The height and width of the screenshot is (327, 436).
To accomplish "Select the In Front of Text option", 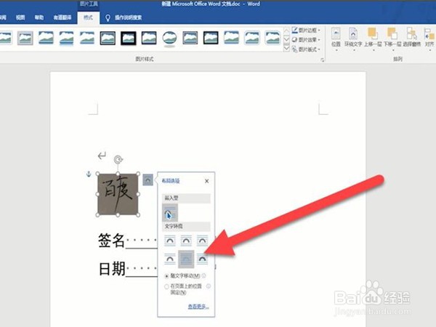I will (202, 259).
